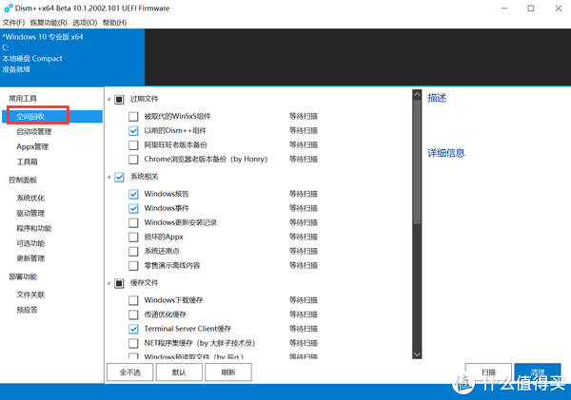Open 系统优化 in the sidebar
This screenshot has width=571, height=400.
tap(30, 199)
